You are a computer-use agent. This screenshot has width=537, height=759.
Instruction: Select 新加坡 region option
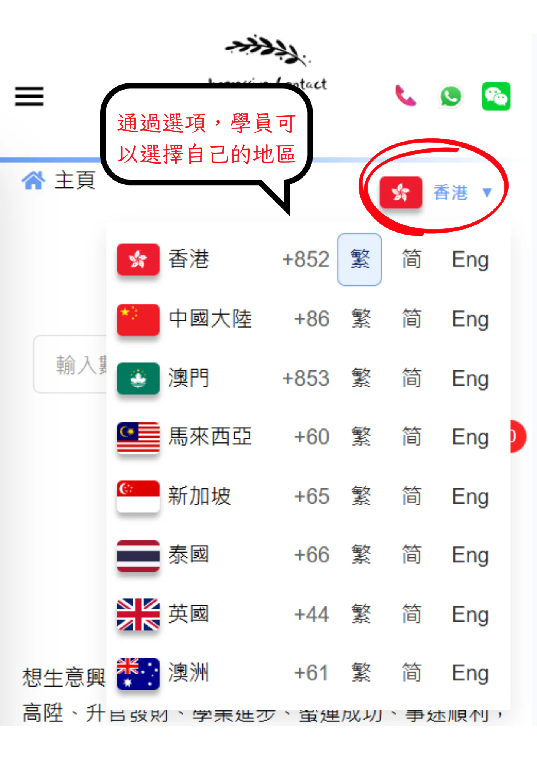click(x=200, y=496)
